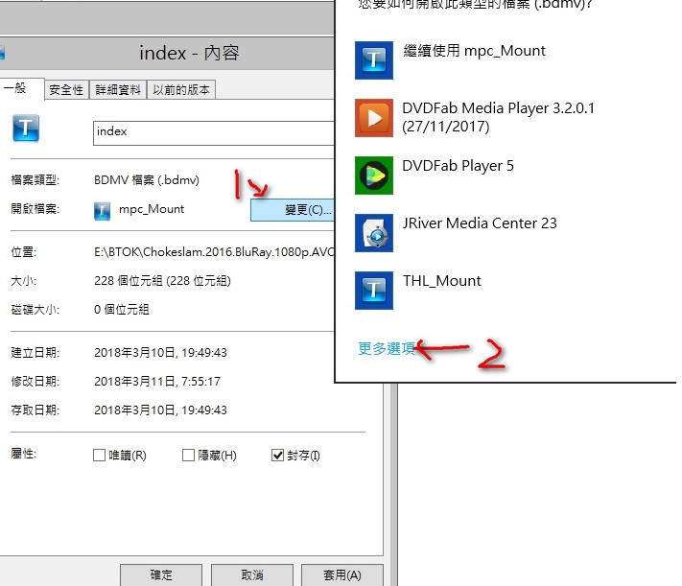
Task: Click the 建立日期 created date value
Action: point(160,352)
